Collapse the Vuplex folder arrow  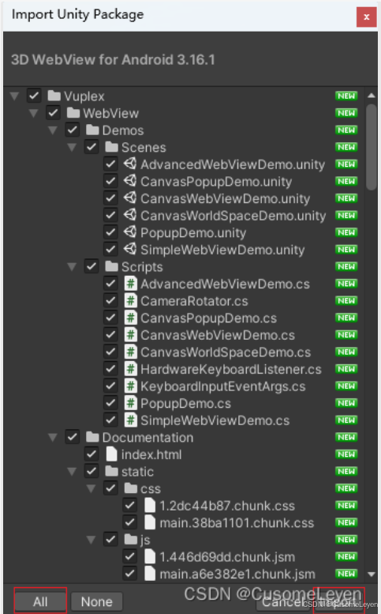click(x=14, y=96)
